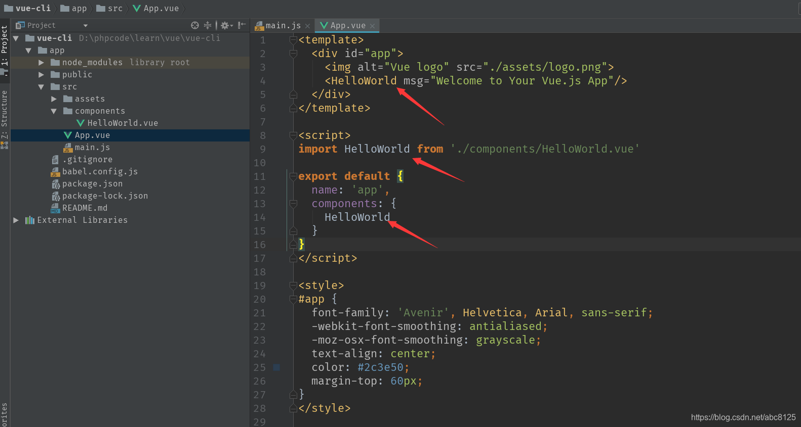Viewport: 801px width, 427px height.
Task: Click the components folder icon
Action: (x=68, y=111)
